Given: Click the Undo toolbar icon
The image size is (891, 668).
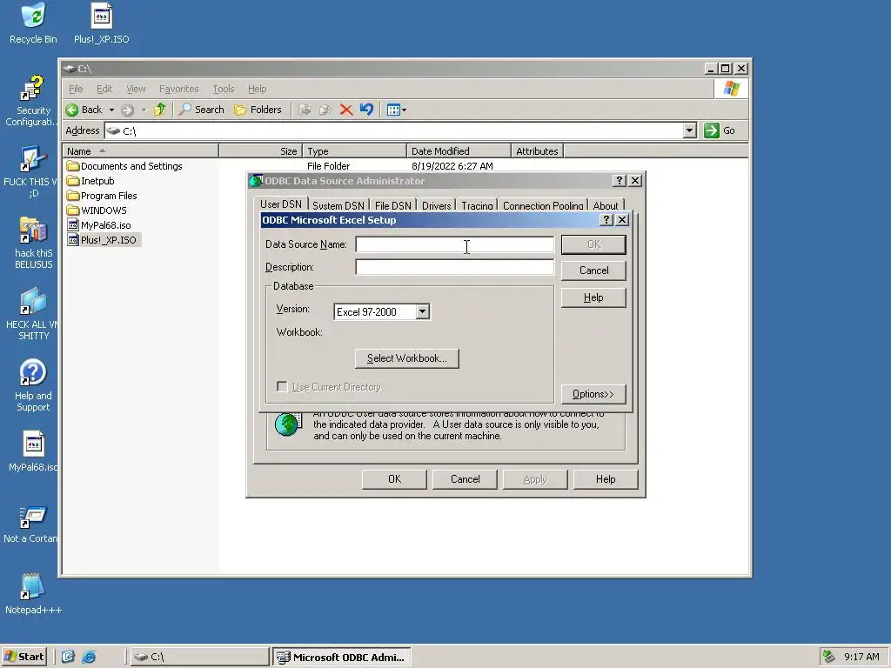Looking at the screenshot, I should [x=366, y=109].
